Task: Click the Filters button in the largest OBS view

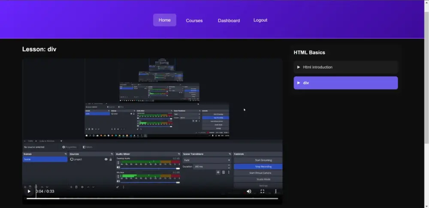Action: point(88,147)
